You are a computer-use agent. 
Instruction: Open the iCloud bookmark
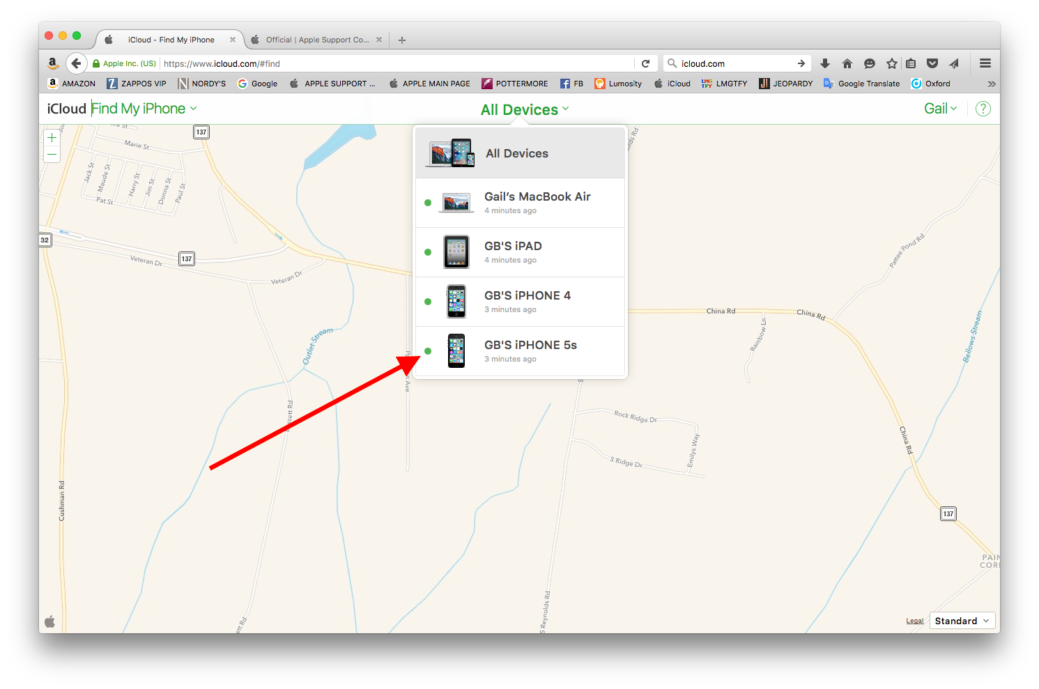click(672, 84)
